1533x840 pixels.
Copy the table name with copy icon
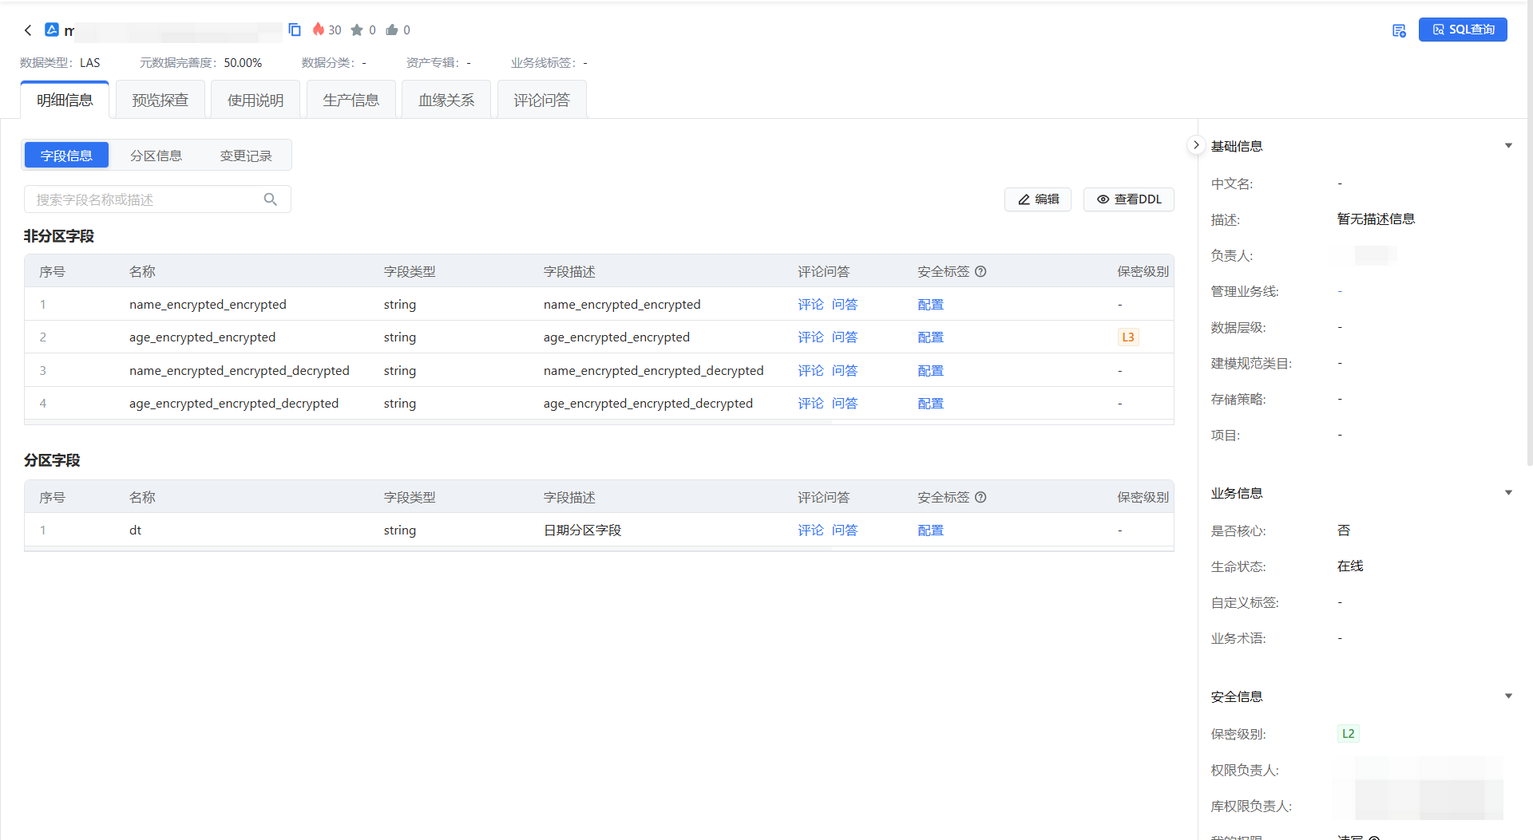point(295,30)
